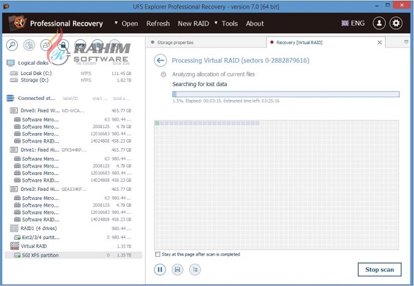Click the analyzing allocation check mark icon

[x=164, y=74]
